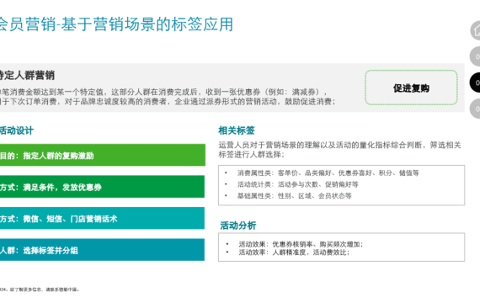480x303 pixels.
Task: Click the 活动统计类 bullet line
Action: pyautogui.click(x=297, y=184)
